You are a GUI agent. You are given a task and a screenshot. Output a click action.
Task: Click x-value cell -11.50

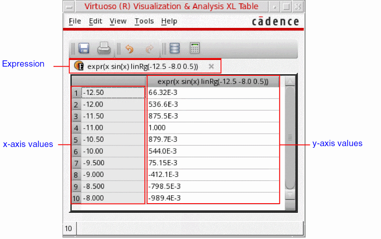[113, 116]
